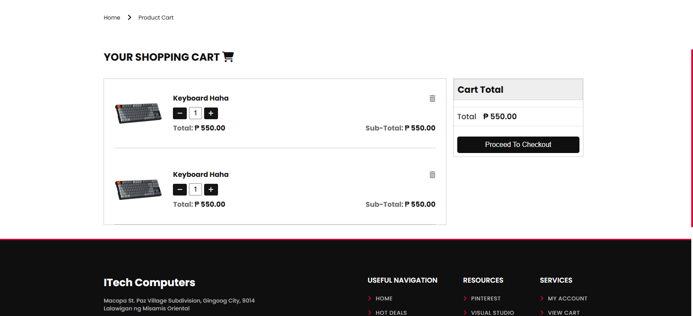Open the footer HOT DEALS link
Image resolution: width=693 pixels, height=316 pixels.
click(x=391, y=313)
